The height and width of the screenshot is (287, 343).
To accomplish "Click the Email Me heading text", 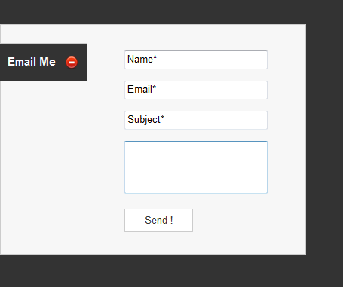I will (32, 62).
